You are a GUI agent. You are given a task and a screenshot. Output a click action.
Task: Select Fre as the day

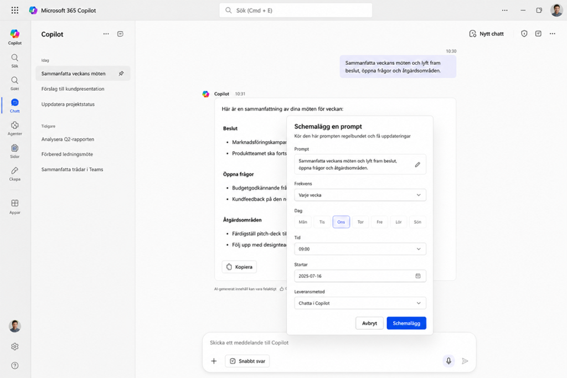(x=379, y=222)
